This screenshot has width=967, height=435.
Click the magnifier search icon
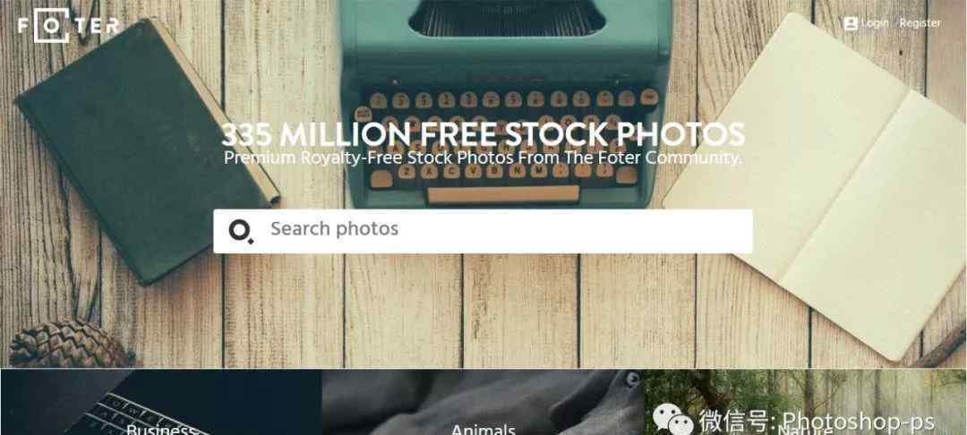tap(241, 231)
